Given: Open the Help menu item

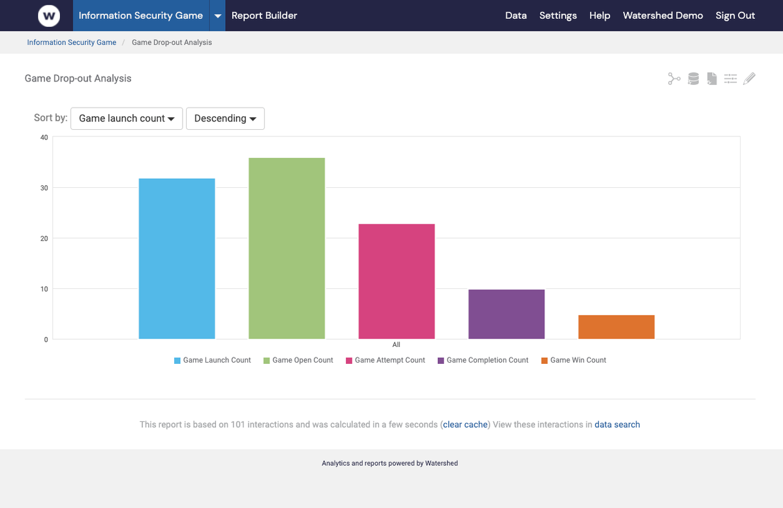Looking at the screenshot, I should pyautogui.click(x=600, y=16).
